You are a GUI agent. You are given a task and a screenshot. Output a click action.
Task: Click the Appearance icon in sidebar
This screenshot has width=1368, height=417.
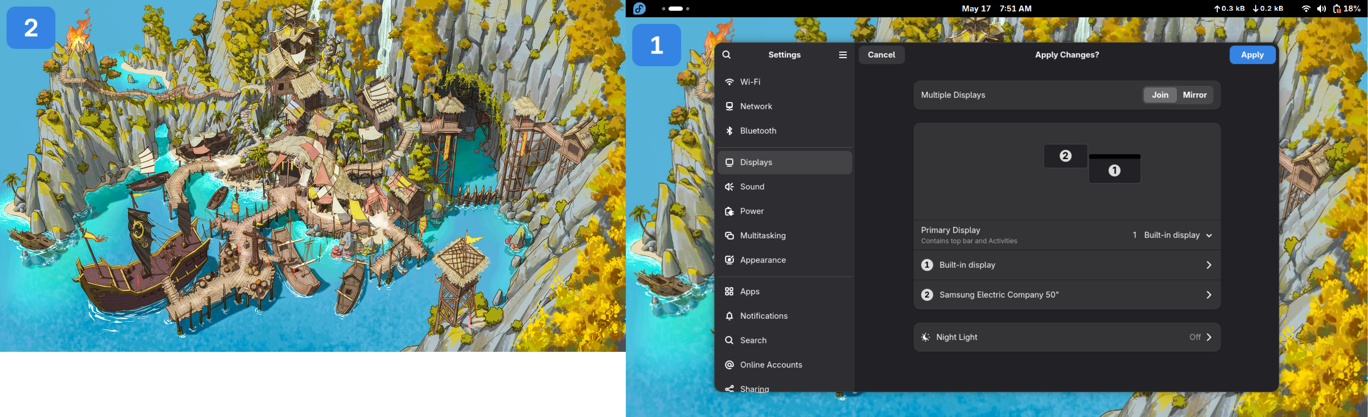(730, 260)
